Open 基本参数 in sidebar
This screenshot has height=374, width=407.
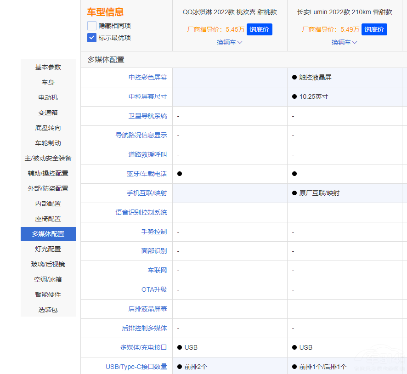tap(48, 67)
